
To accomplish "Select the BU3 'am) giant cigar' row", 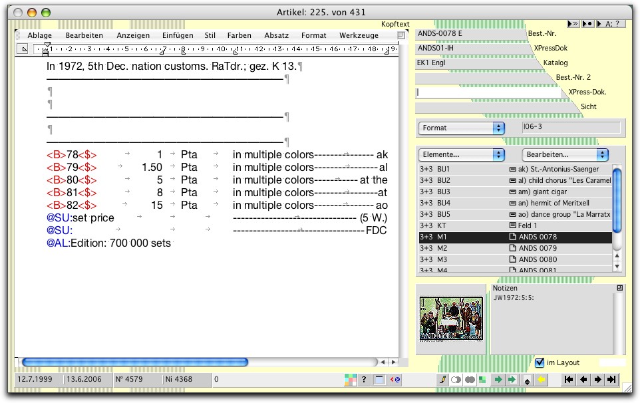I will tap(516, 192).
